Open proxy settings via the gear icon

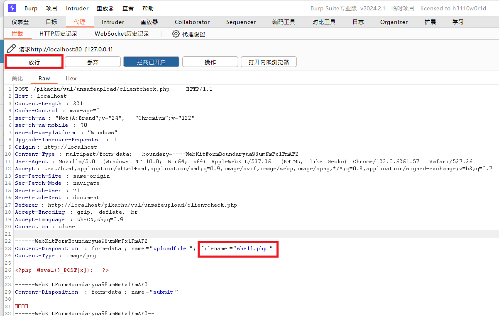[176, 34]
